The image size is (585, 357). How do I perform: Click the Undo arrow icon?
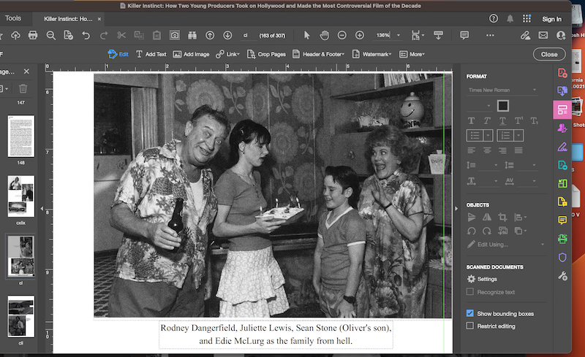point(86,35)
